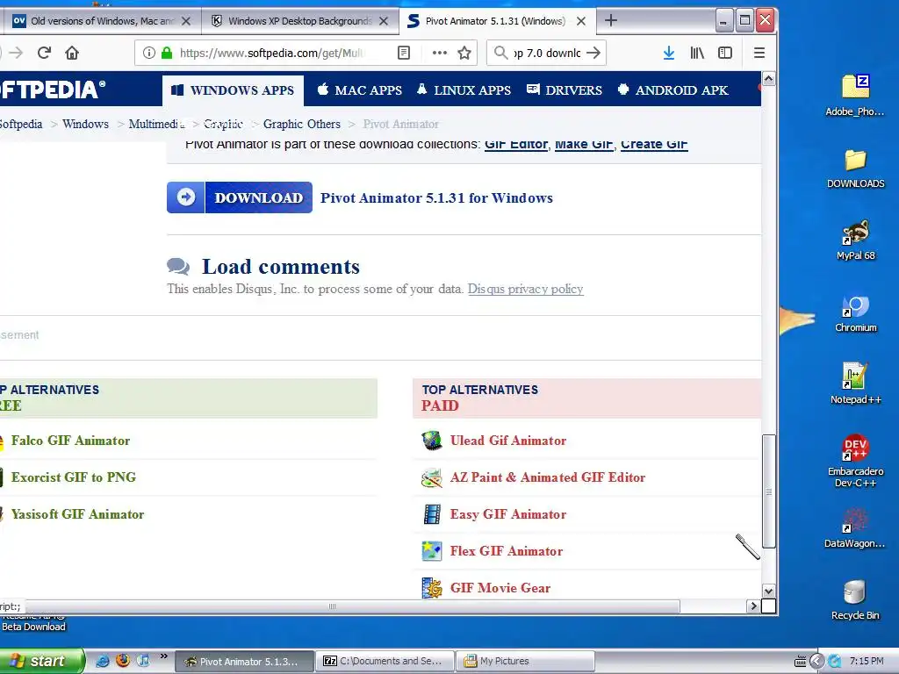The width and height of the screenshot is (899, 674).
Task: Close the Windows XP Desktop Backgrounds tab
Action: pyautogui.click(x=384, y=21)
